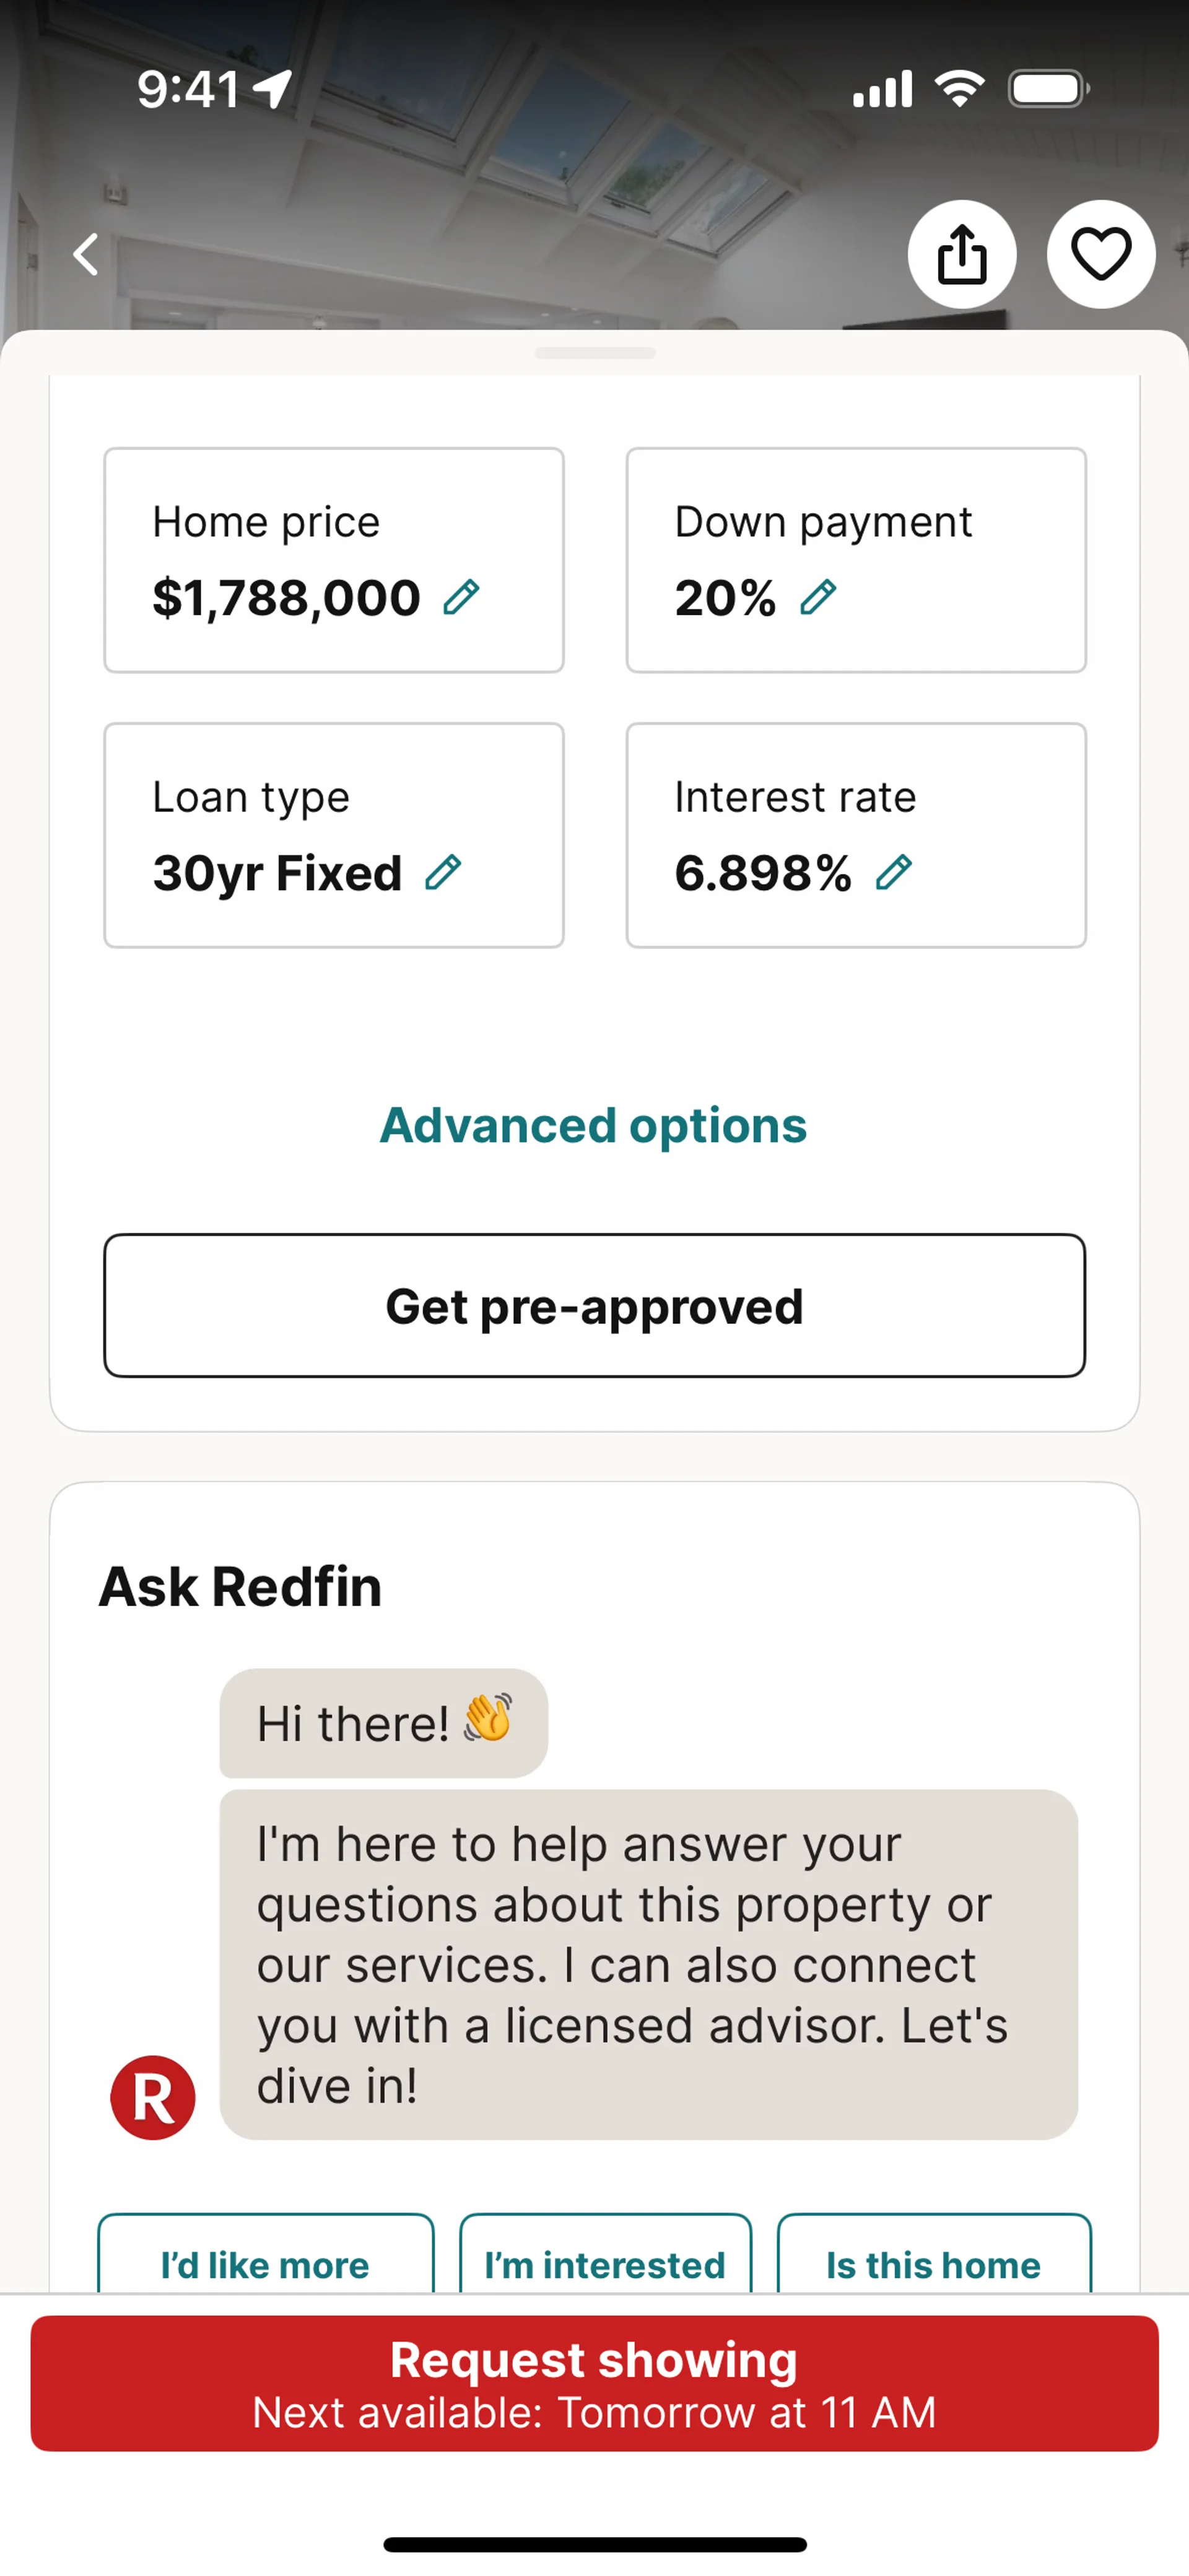This screenshot has height=2576, width=1189.
Task: Tap the share icon button
Action: pos(962,254)
